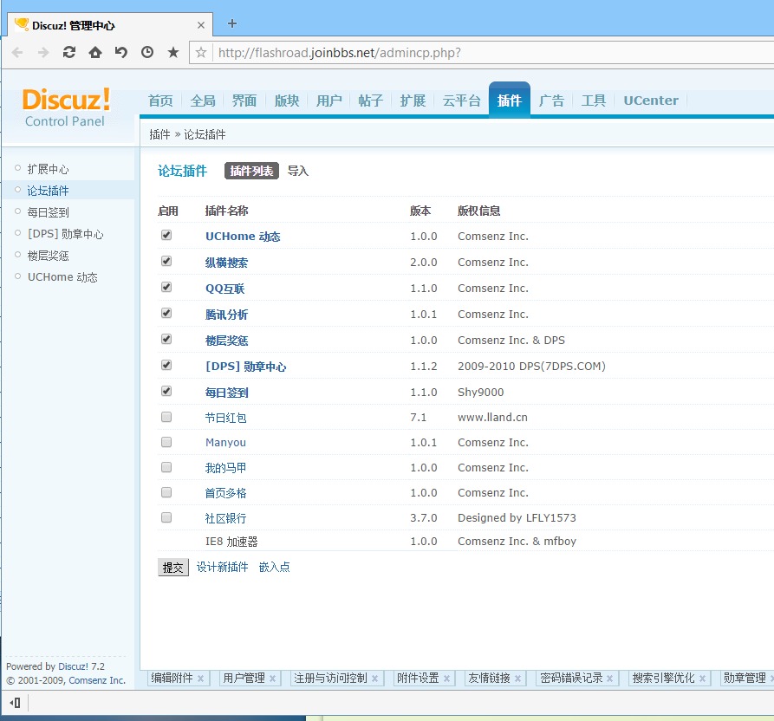
Task: Go to the 版块 menu
Action: (x=287, y=101)
